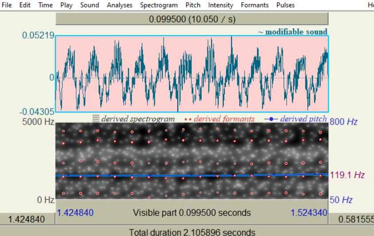The width and height of the screenshot is (374, 236).
Task: Click the derived pitch blue marker legend
Action: pos(271,119)
